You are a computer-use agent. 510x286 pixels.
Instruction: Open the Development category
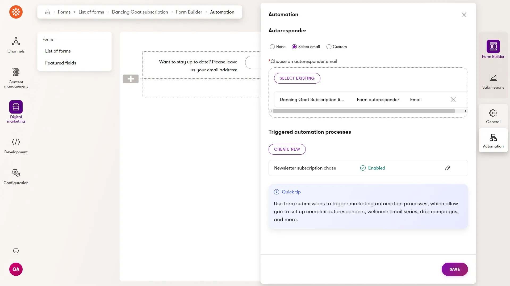[x=16, y=146]
